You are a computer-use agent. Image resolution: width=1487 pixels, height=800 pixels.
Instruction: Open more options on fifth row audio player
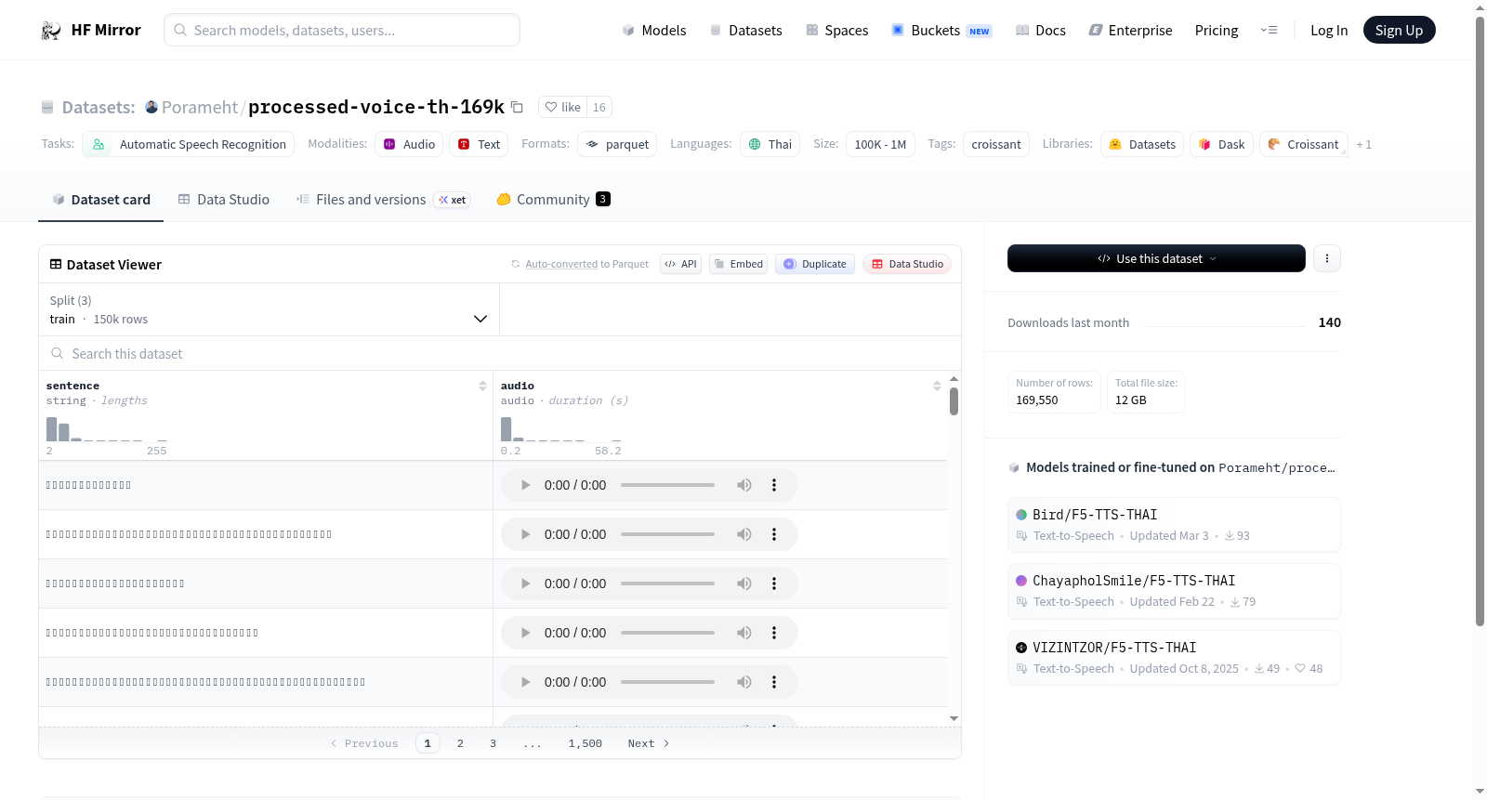click(774, 682)
